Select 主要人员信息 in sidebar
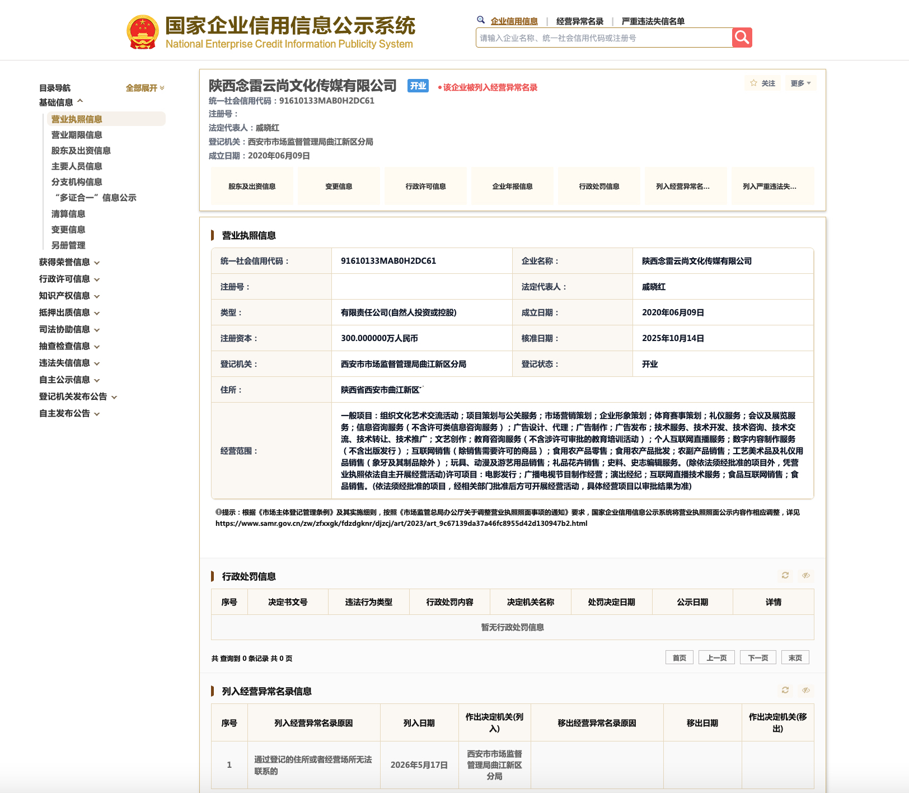The width and height of the screenshot is (909, 793). click(x=77, y=166)
